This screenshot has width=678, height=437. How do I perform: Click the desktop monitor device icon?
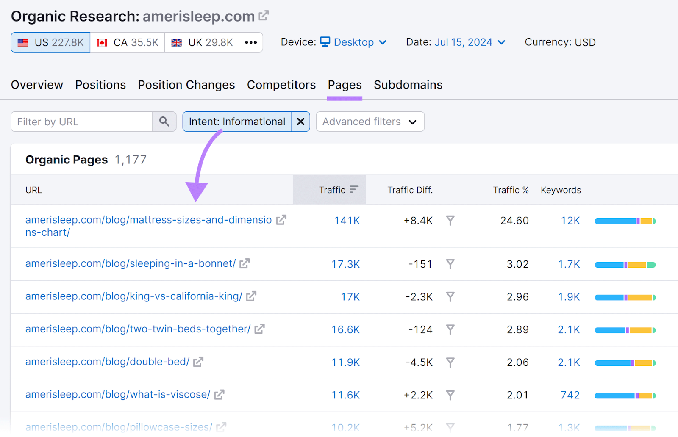325,42
